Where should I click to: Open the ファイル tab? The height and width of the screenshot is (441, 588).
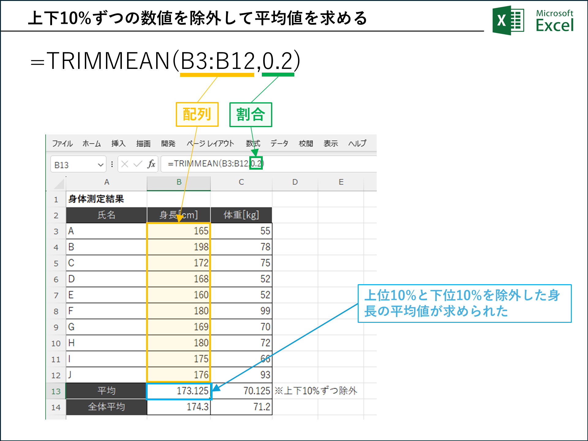click(62, 143)
